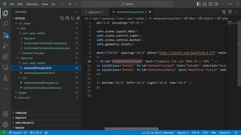Open module-info.java file
The image size is (241, 135).
(x=33, y=53)
